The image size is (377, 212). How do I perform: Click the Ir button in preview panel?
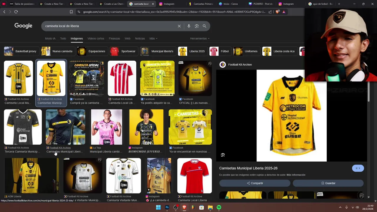click(358, 168)
